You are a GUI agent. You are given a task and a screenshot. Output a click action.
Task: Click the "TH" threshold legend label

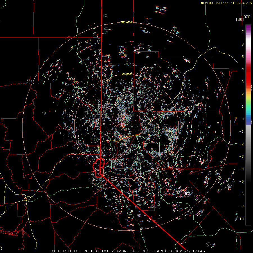tap(241, 219)
